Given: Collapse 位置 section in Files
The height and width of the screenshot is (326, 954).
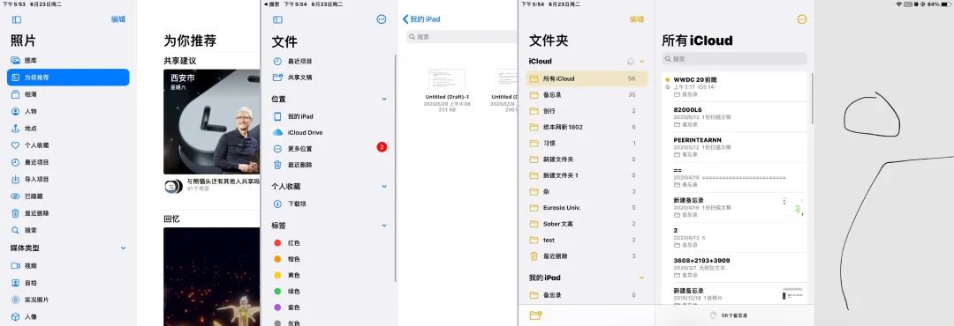Looking at the screenshot, I should click(x=384, y=99).
